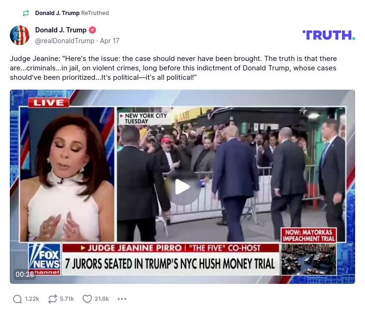Open Donald J. Trump's avatar picture

(20, 35)
